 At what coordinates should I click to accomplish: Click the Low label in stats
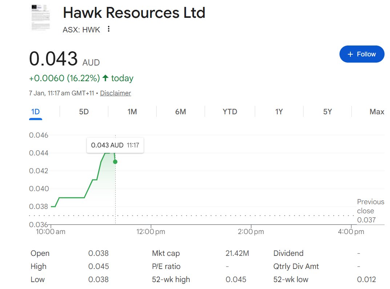tap(37, 280)
